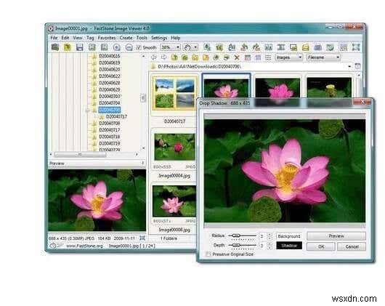Click the Depth slider handle

coord(236,245)
